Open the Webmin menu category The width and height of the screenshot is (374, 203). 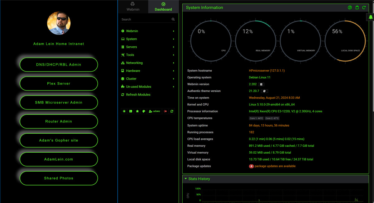click(132, 31)
